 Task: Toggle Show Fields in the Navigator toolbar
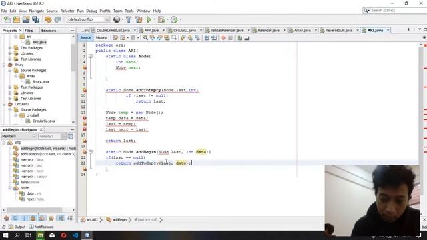pos(15,218)
